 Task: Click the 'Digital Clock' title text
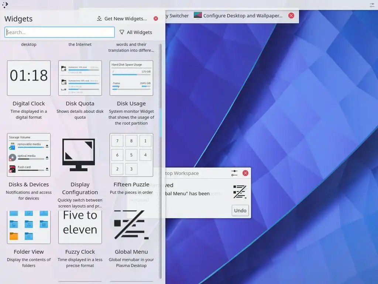tap(29, 104)
